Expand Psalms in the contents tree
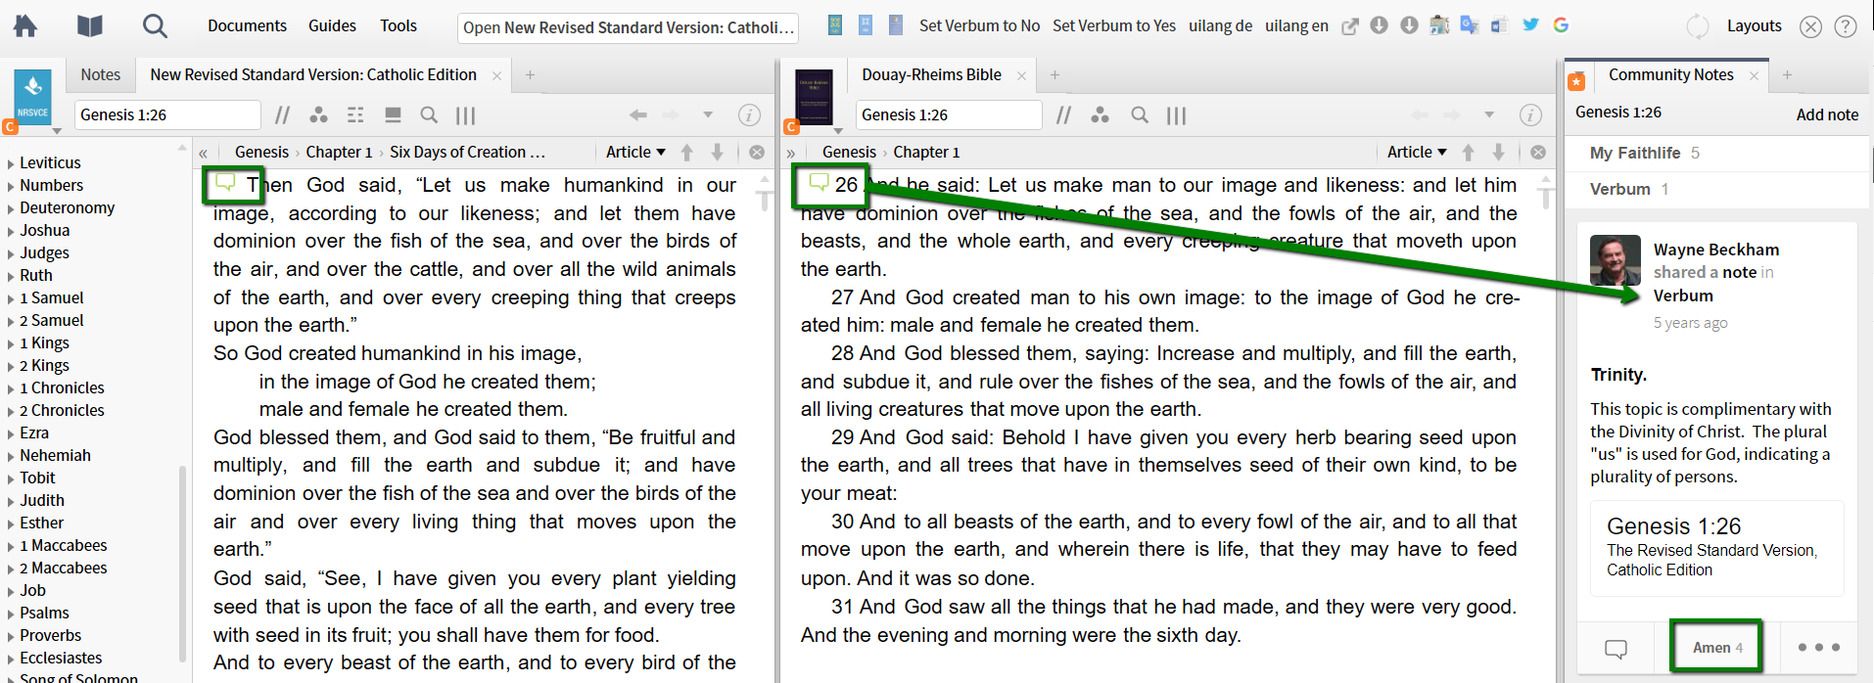Image resolution: width=1874 pixels, height=683 pixels. tap(11, 614)
